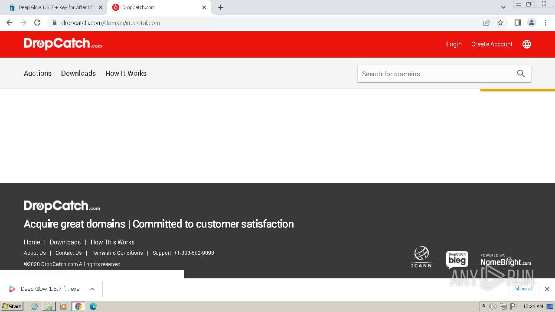Viewport: 555px width, 312px height.
Task: Close the DropCatch.com tab
Action: (204, 7)
